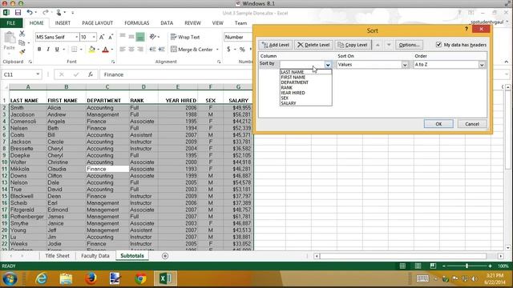Open Merge & Center dropdown arrow
This screenshot has height=288, width=513.
(217, 50)
